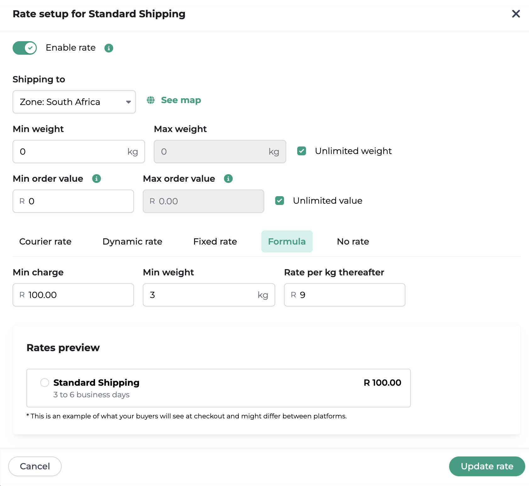Click the R 100.00 price in Rates preview
The width and height of the screenshot is (529, 486).
(382, 383)
